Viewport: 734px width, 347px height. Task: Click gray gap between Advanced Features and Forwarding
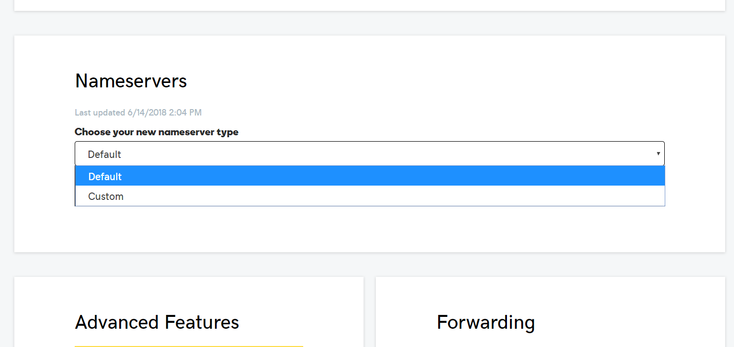[369, 312]
